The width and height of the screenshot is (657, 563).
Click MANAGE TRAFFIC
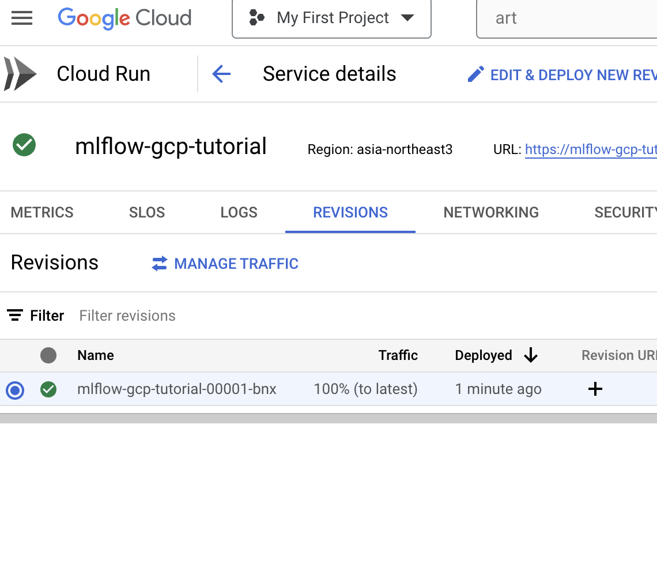(x=236, y=264)
